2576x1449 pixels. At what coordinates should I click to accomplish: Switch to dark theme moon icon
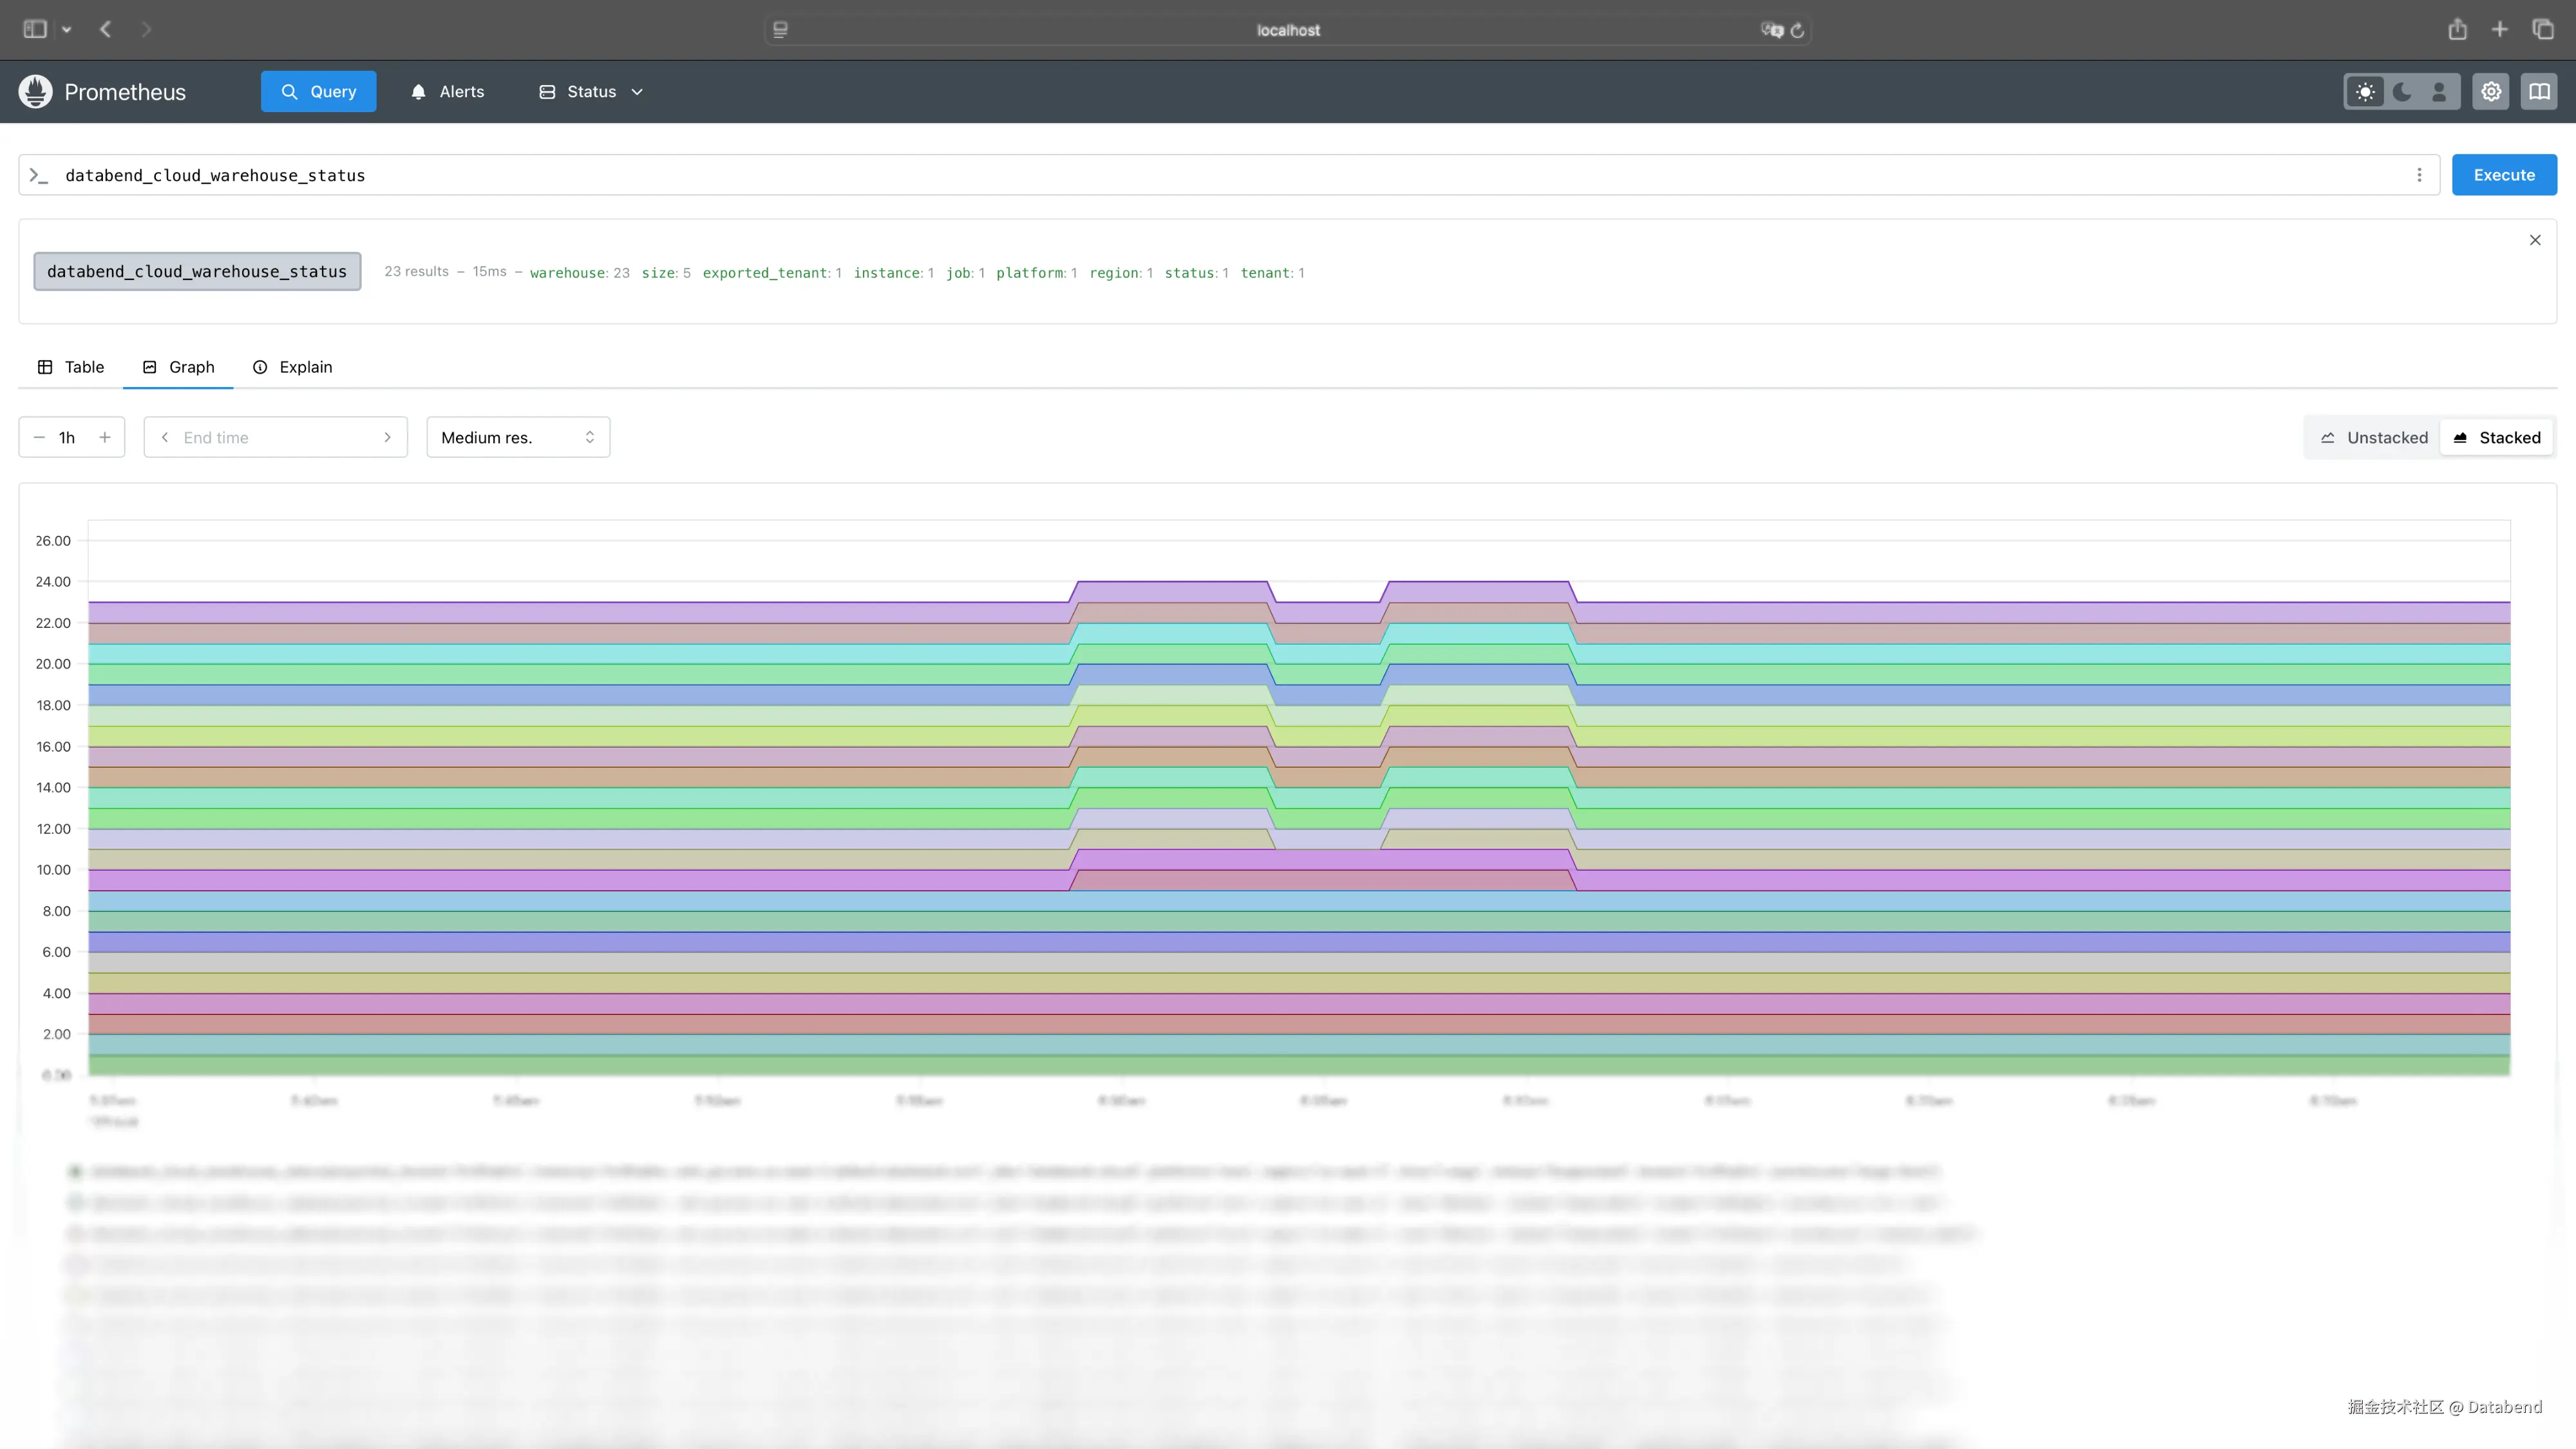point(2402,92)
